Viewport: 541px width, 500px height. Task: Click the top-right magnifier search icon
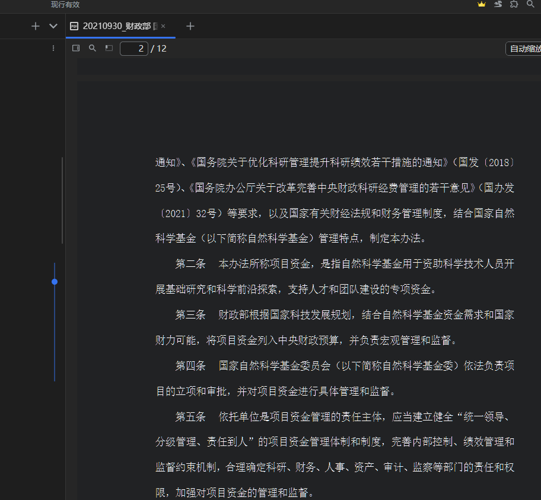click(x=530, y=4)
